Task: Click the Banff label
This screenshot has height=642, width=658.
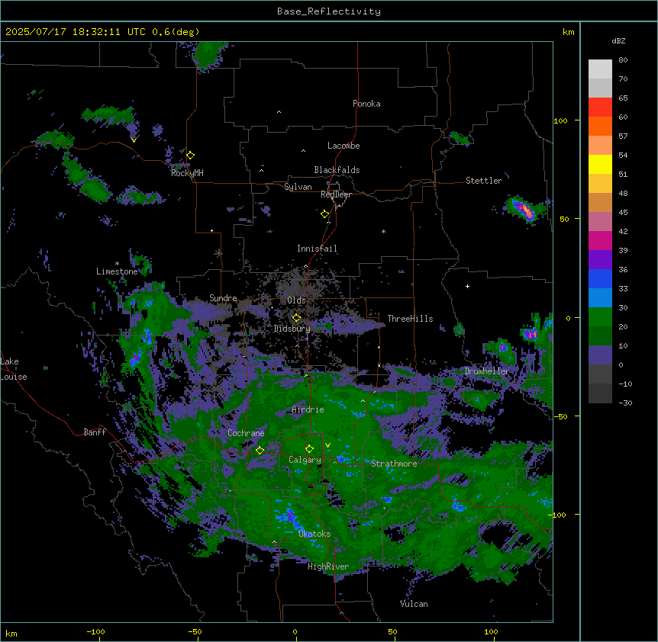Action: point(95,432)
